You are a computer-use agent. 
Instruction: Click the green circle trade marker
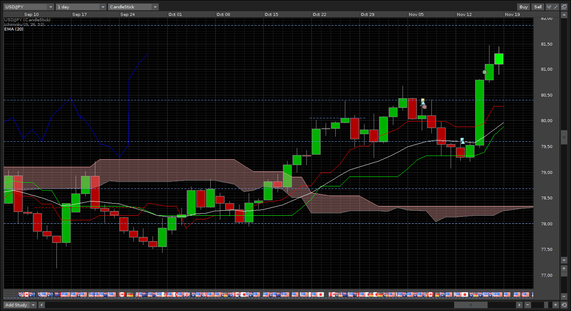click(484, 72)
